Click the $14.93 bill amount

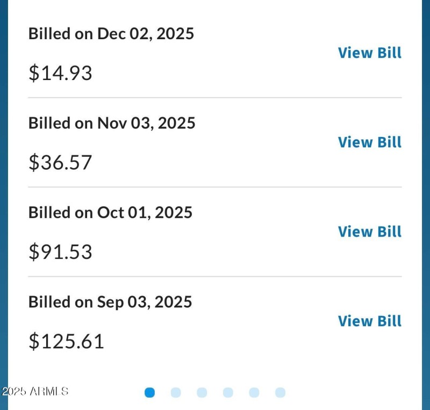tap(60, 73)
